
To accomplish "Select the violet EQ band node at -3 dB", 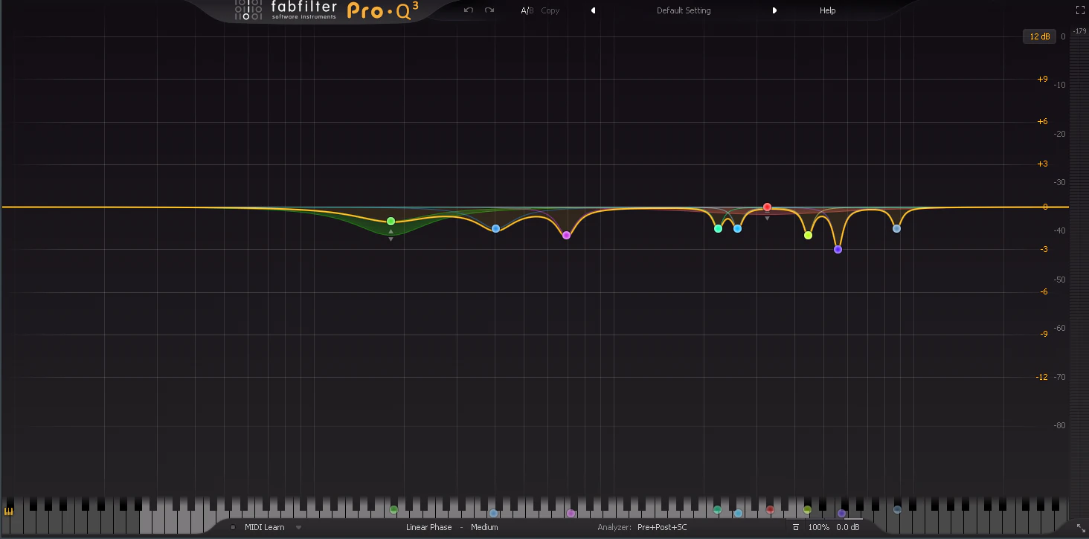I will [x=838, y=249].
